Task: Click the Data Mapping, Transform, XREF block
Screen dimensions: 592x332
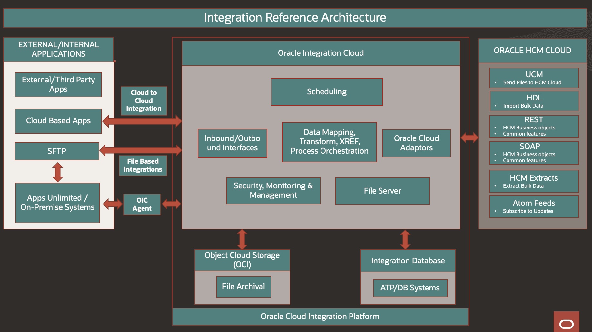Action: coord(329,142)
